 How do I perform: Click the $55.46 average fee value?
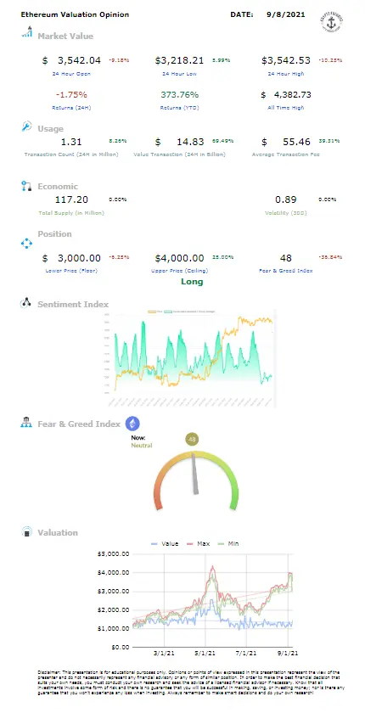(286, 142)
